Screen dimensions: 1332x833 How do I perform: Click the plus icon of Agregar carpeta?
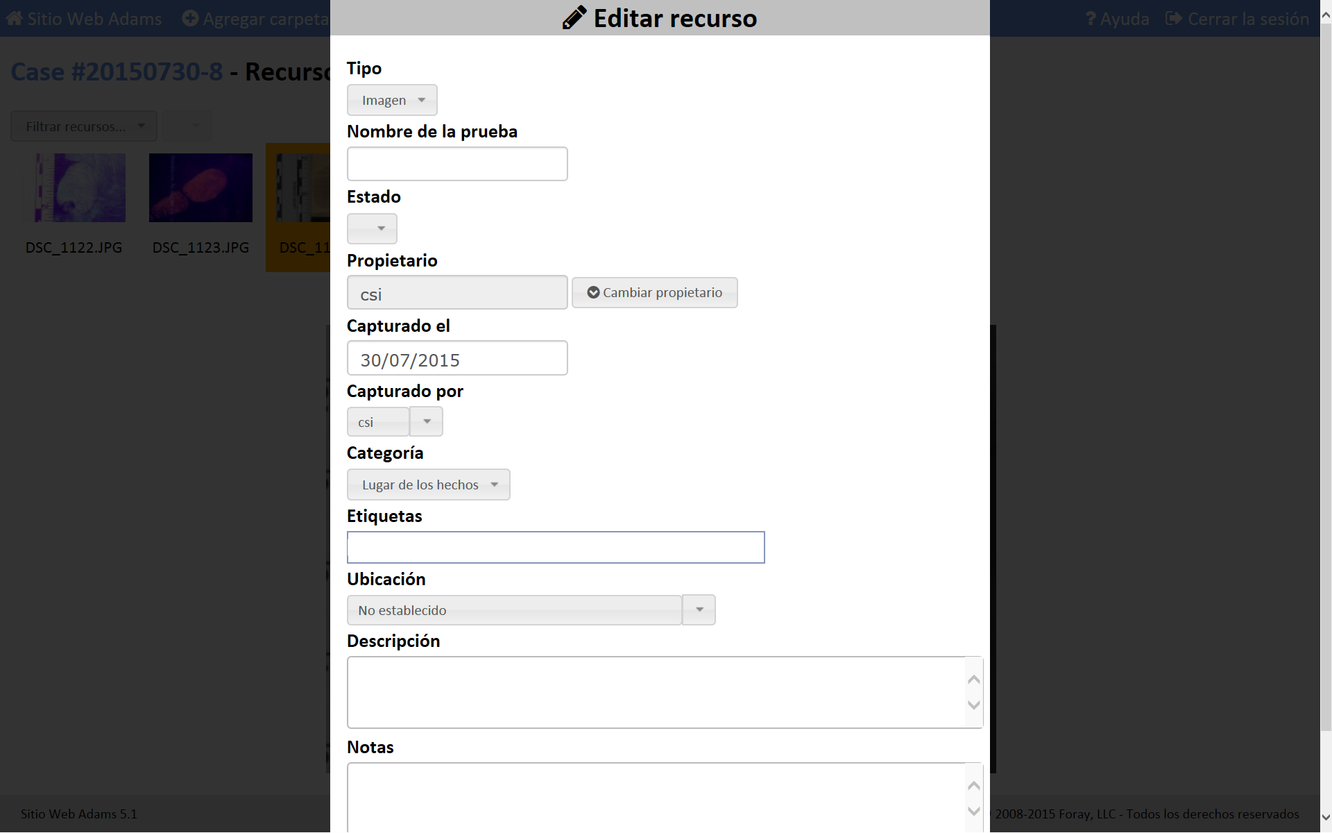coord(190,19)
